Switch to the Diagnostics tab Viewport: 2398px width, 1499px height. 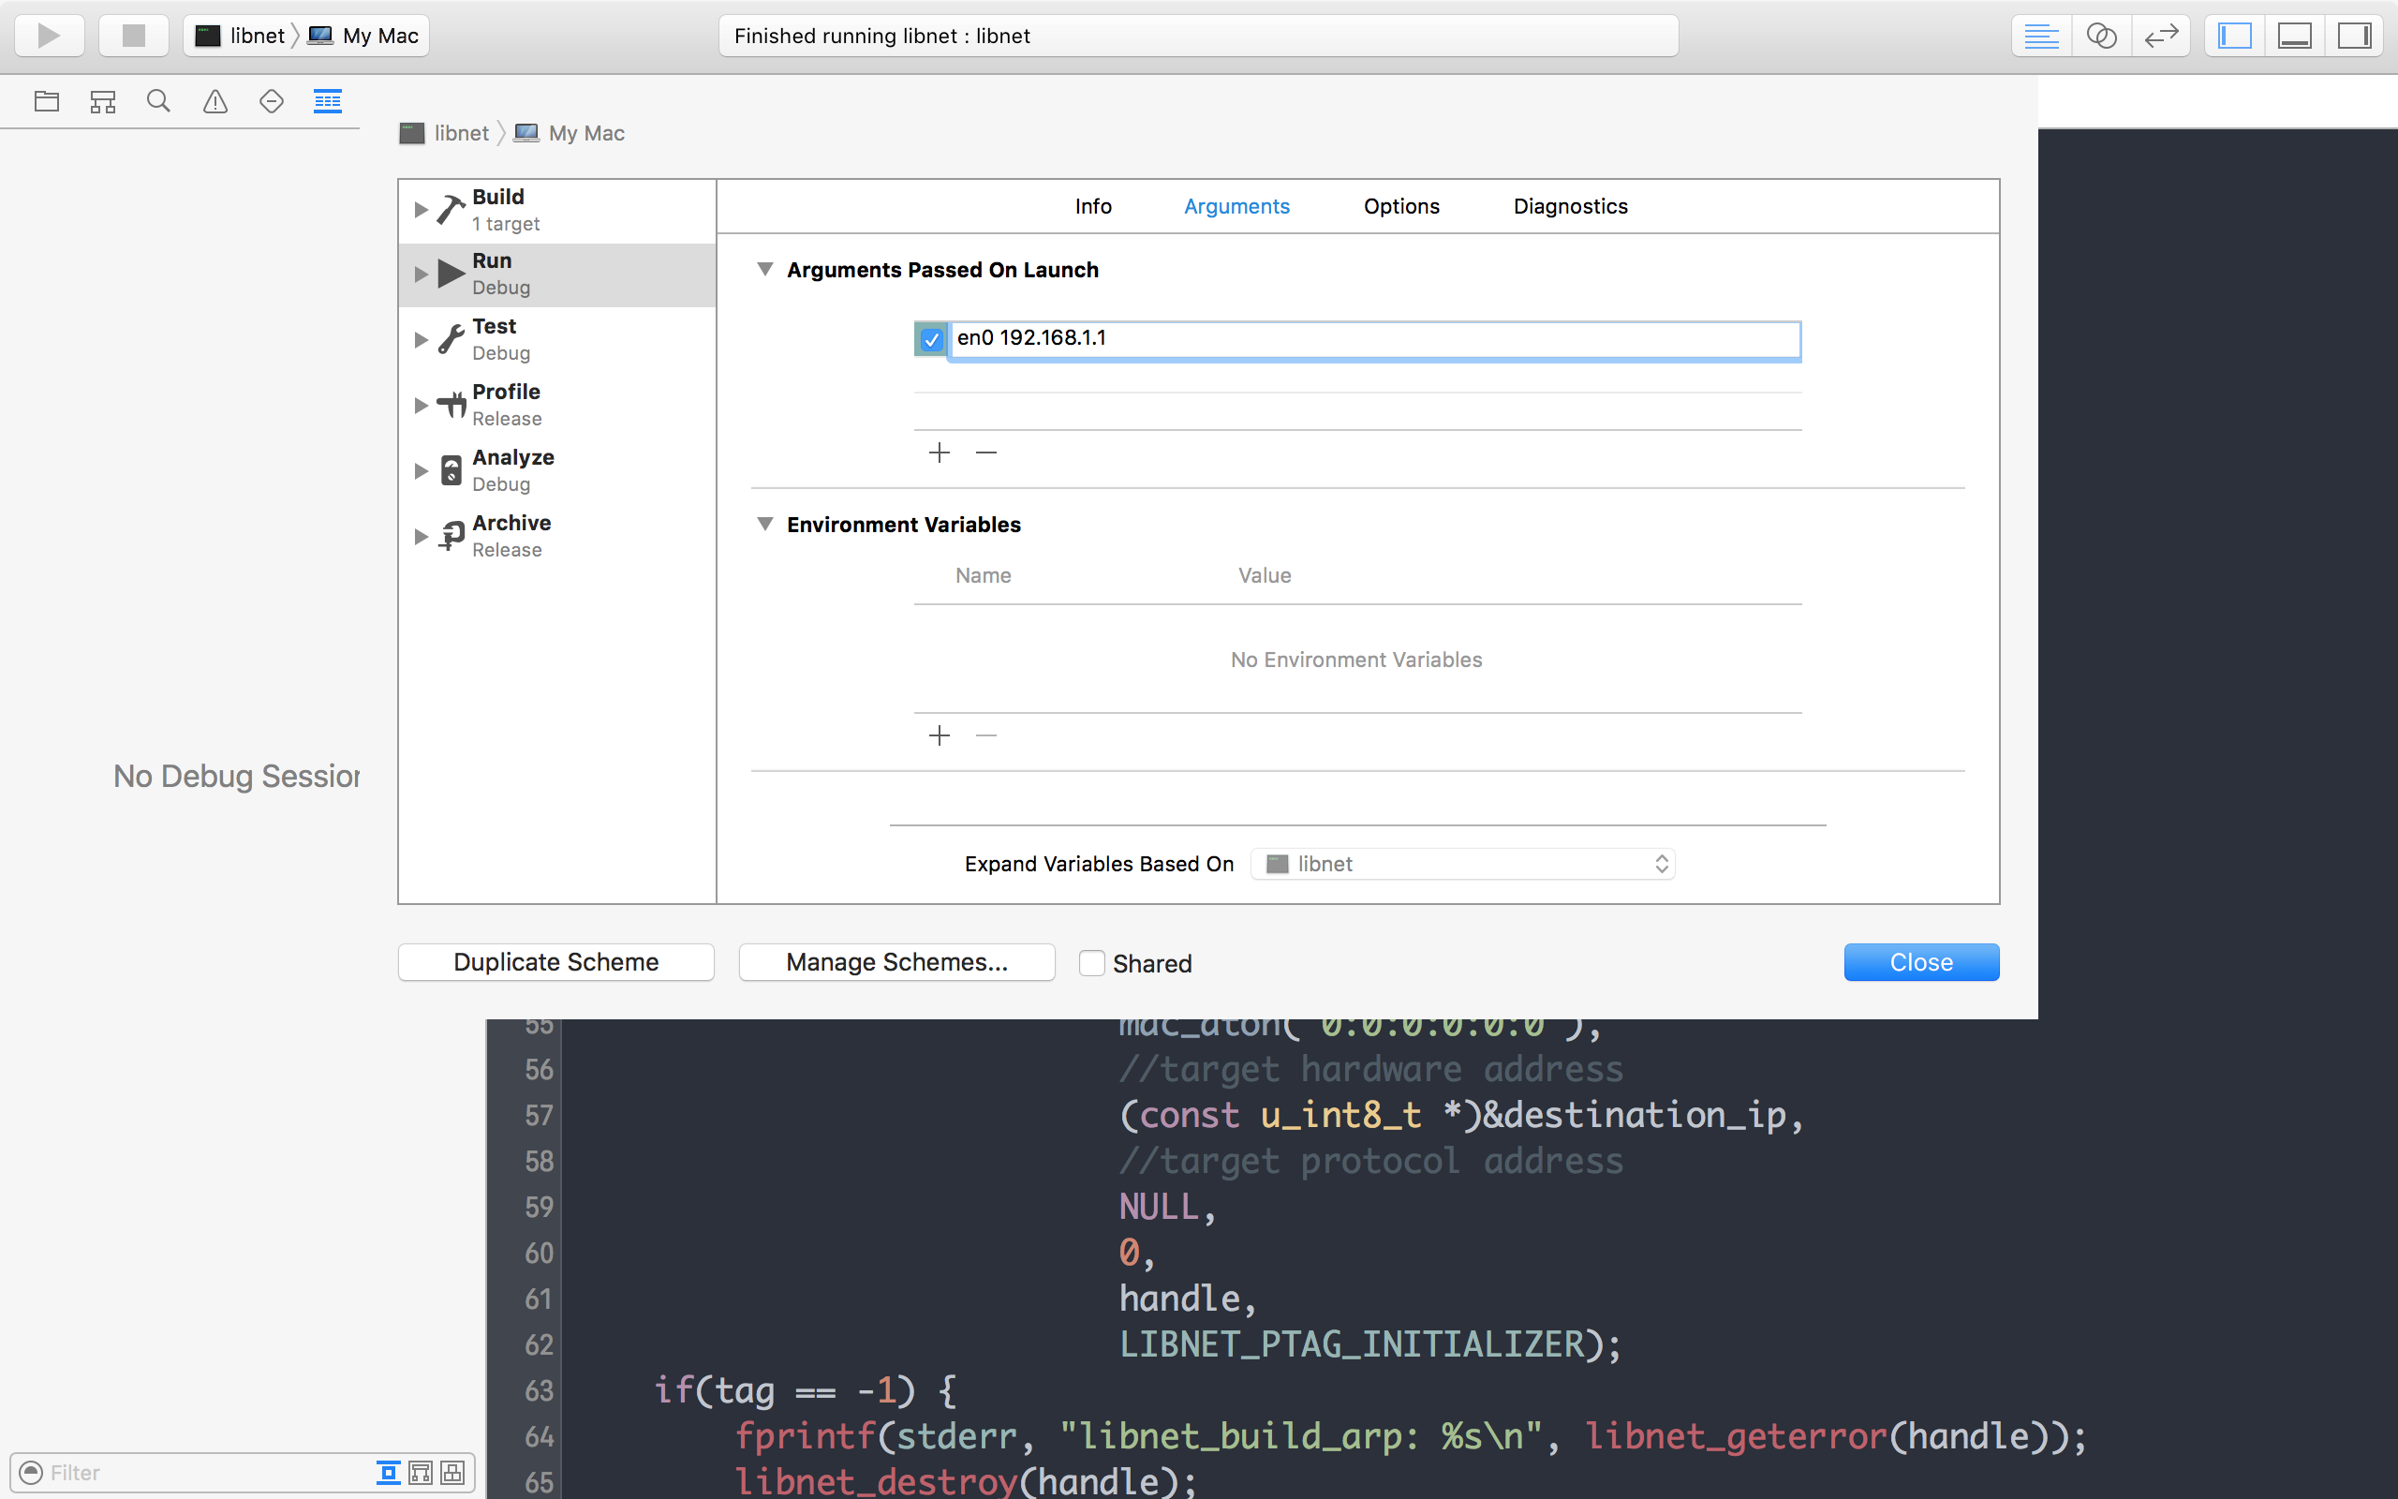tap(1570, 206)
